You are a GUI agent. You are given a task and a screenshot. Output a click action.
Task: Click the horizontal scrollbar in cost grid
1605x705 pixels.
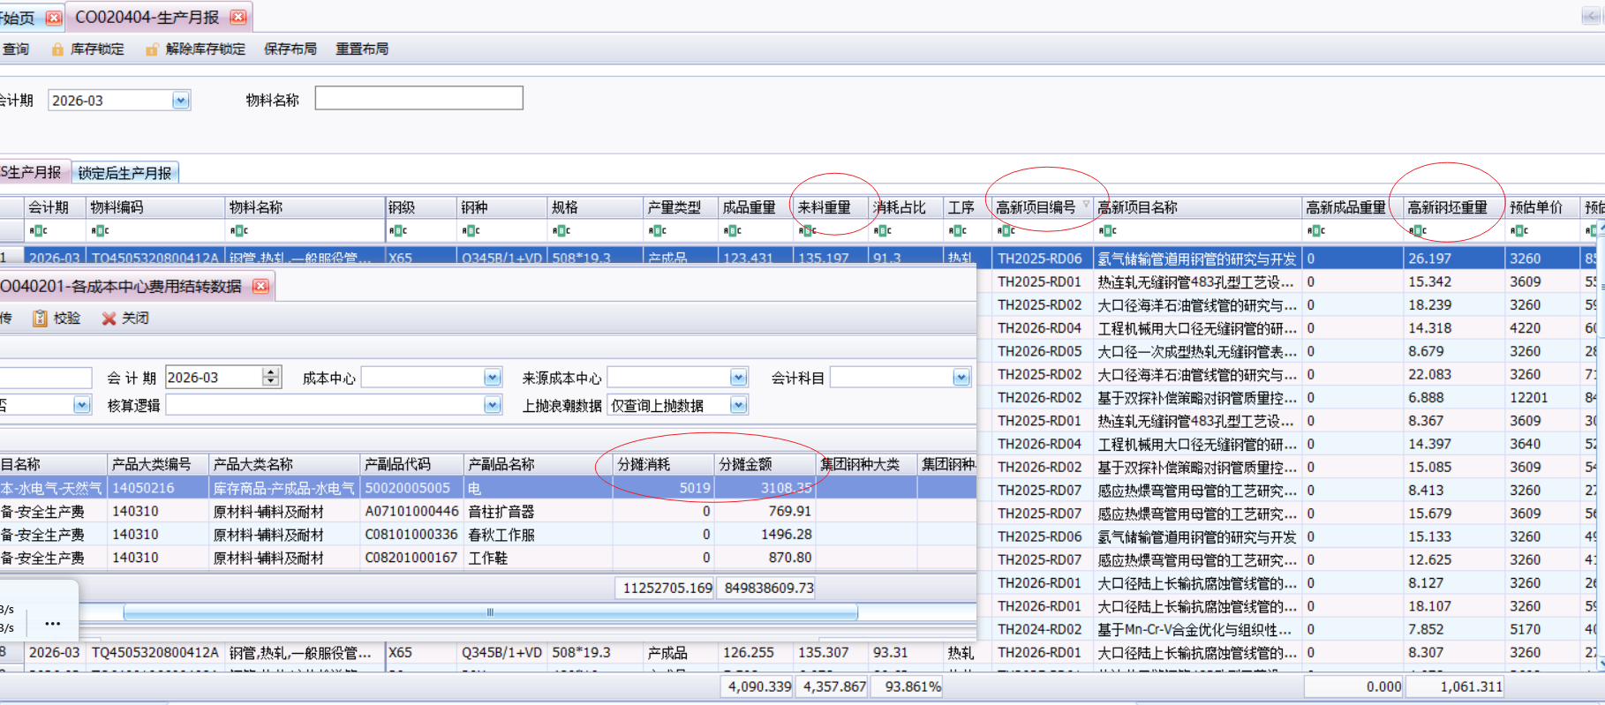(x=490, y=611)
